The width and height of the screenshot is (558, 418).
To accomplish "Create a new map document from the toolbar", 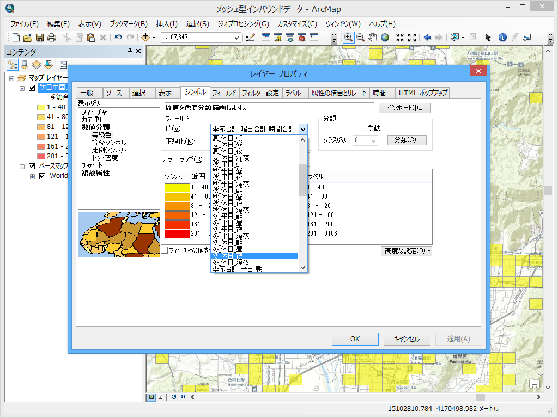I will pyautogui.click(x=16, y=38).
